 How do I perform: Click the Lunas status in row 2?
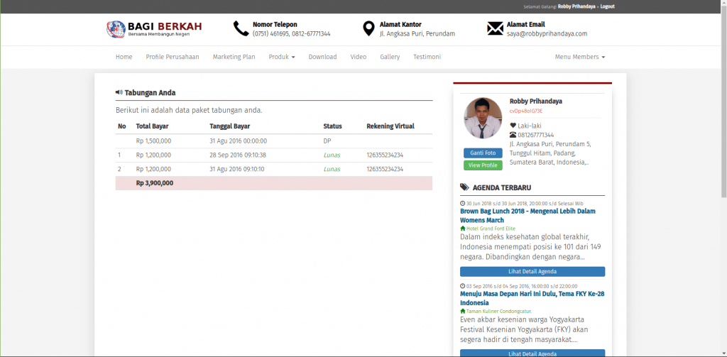332,169
